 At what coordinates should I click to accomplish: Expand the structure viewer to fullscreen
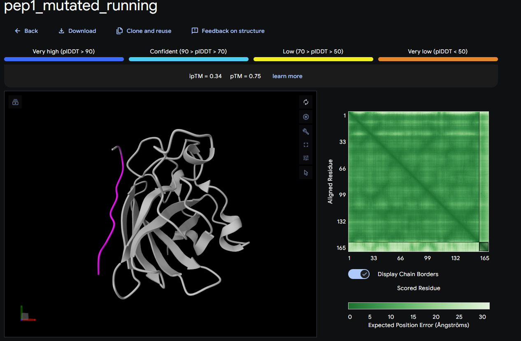click(x=306, y=145)
